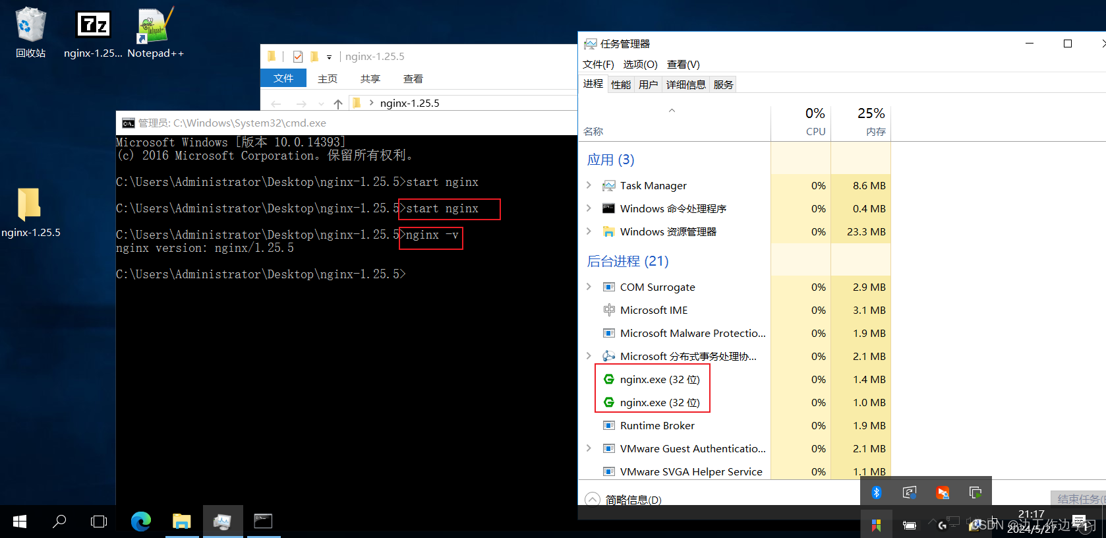Switch to File Explorer on the taskbar
Screen dimensions: 1106x538
pos(181,522)
